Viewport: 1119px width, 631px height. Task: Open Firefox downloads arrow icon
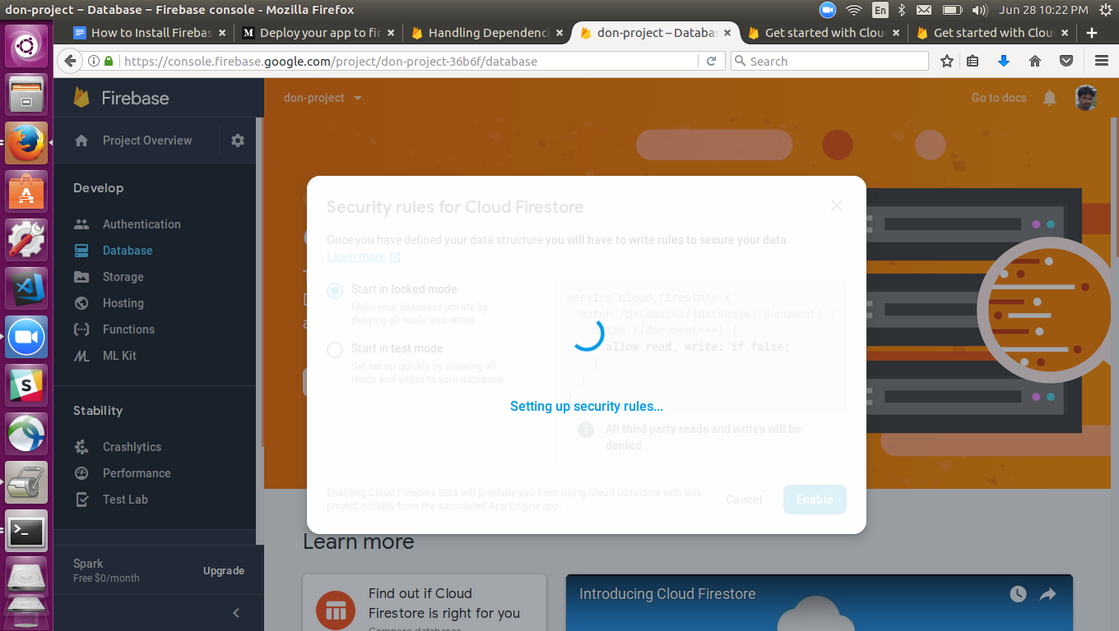1003,61
